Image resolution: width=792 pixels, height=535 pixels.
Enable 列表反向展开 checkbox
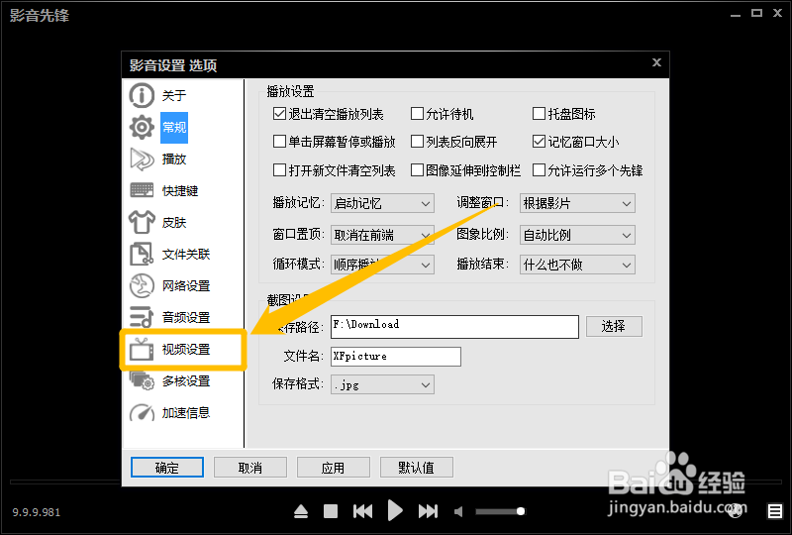(x=417, y=142)
